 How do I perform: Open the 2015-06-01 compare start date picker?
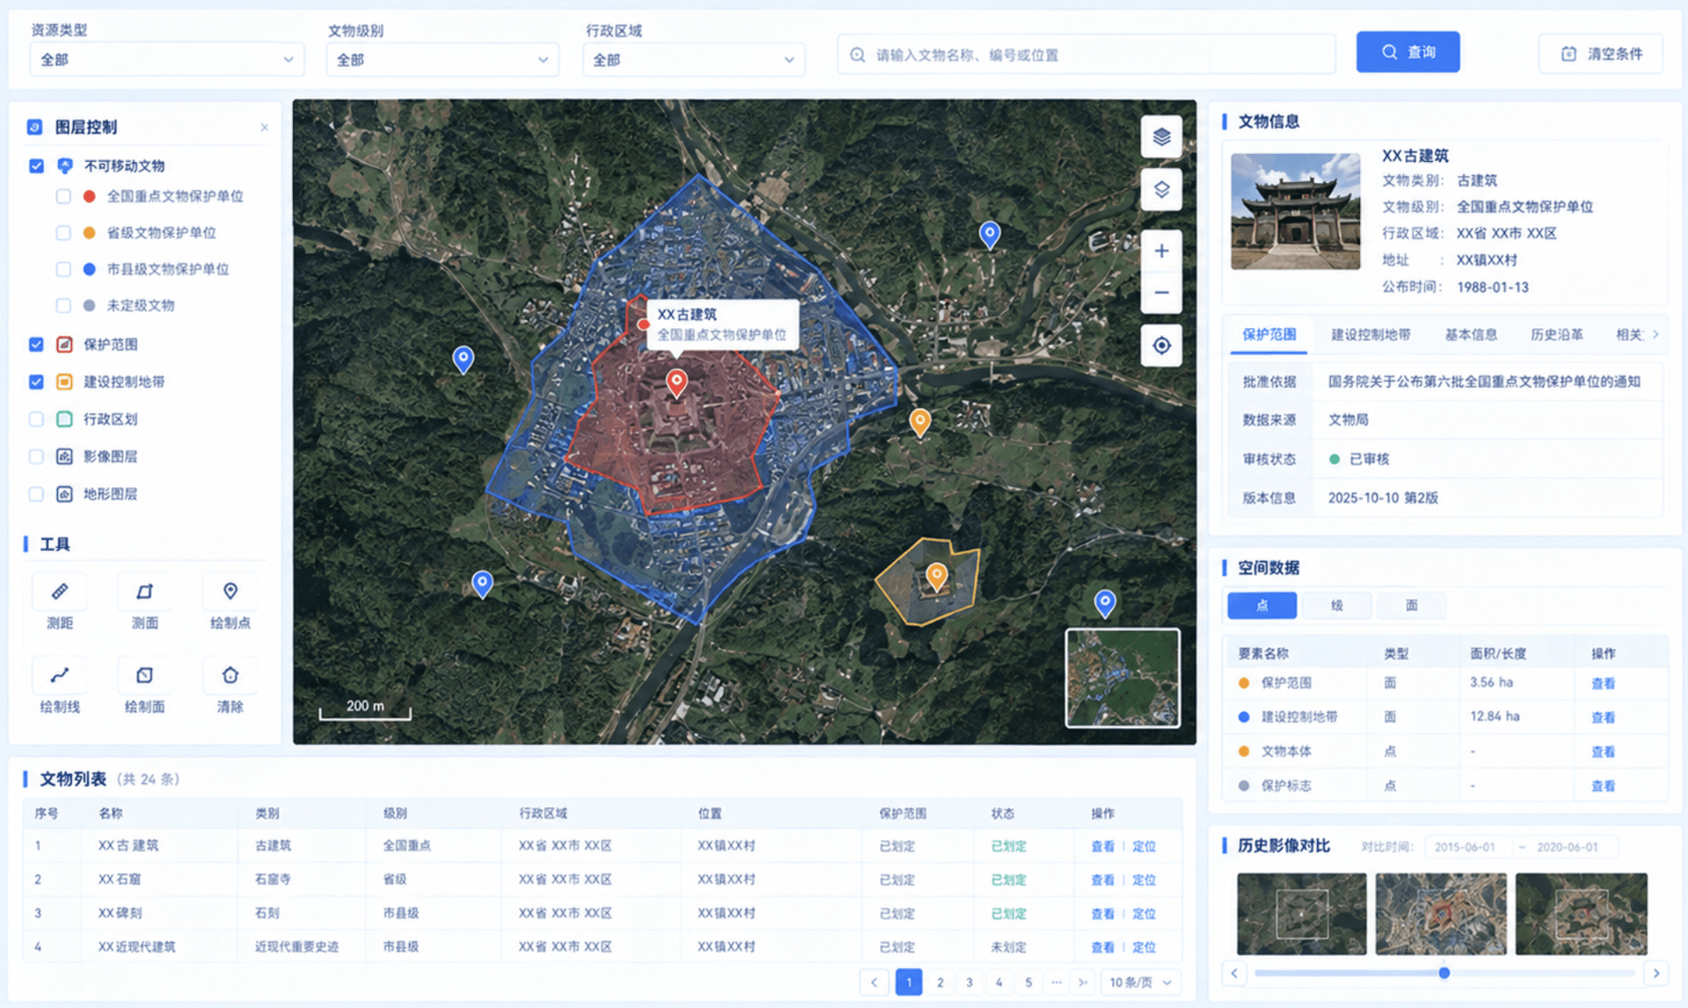point(1465,847)
